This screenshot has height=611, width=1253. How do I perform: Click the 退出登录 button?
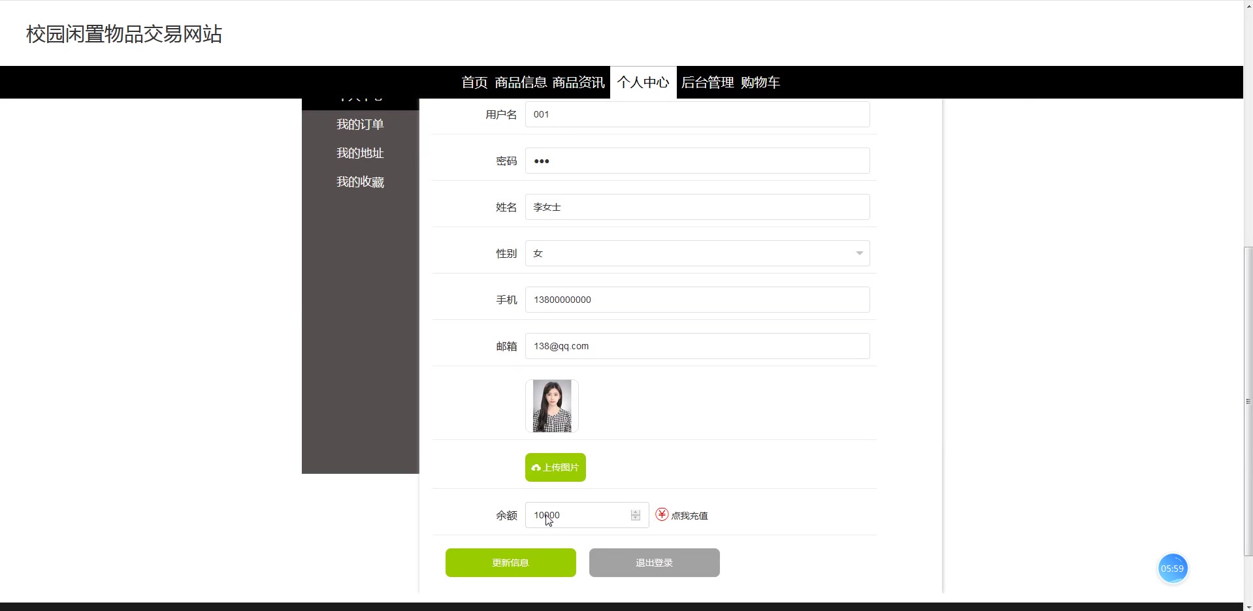click(655, 563)
